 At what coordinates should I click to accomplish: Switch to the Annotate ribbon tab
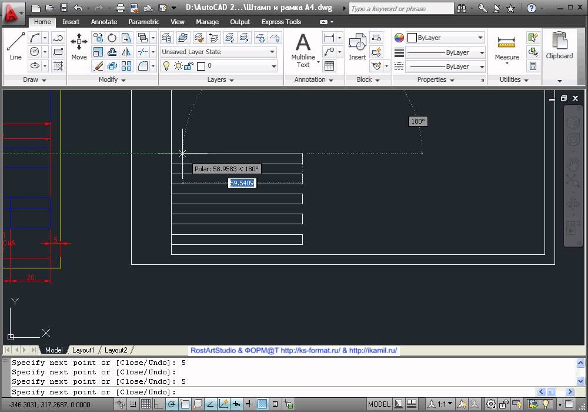coord(104,22)
